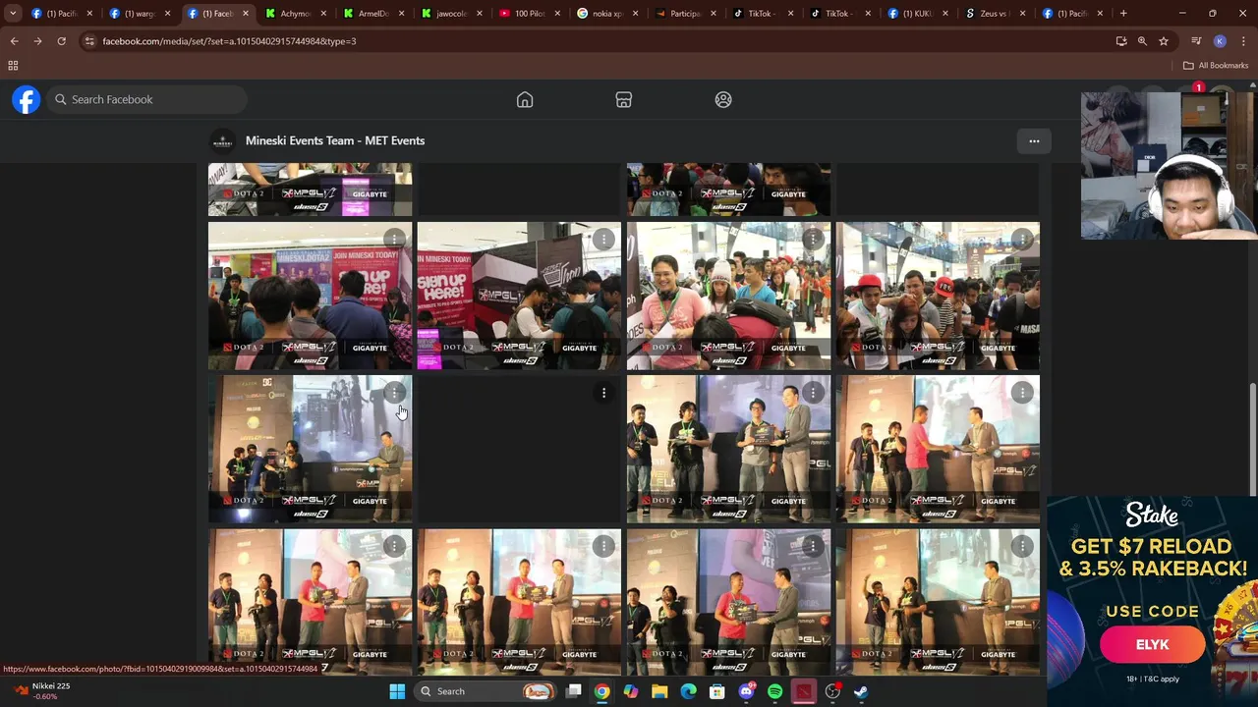Open the Mineski Events Team - MET Events page link
This screenshot has width=1258, height=707.
click(335, 140)
